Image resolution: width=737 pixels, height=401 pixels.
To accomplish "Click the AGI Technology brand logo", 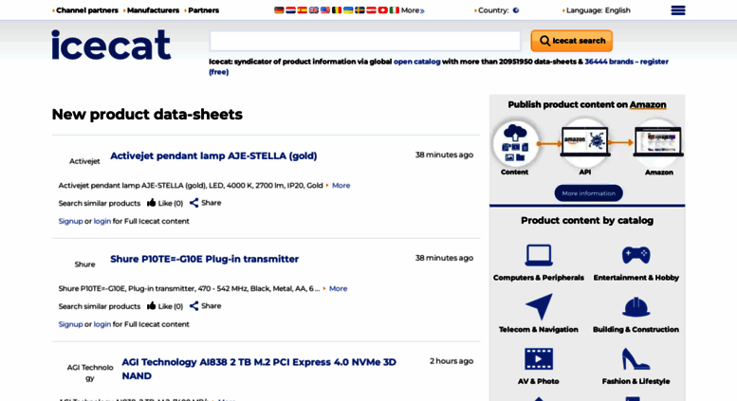I will [90, 373].
